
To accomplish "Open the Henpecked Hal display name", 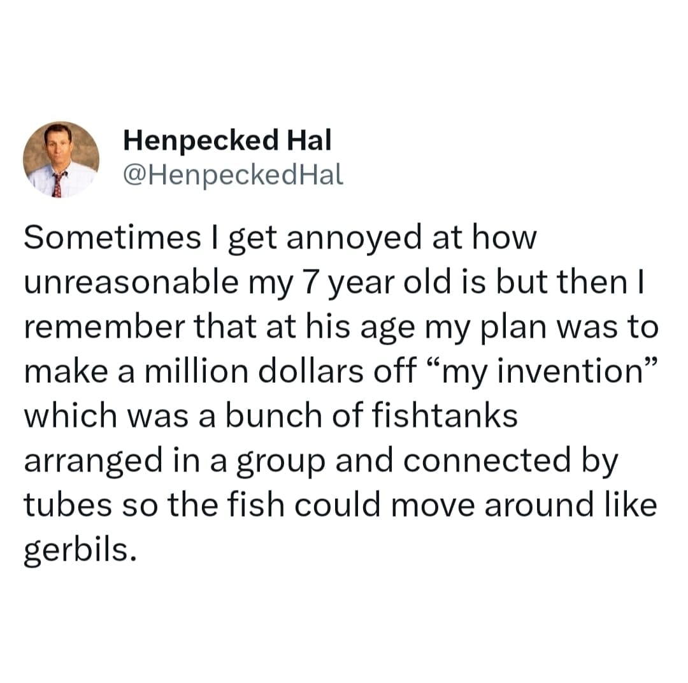I will [x=227, y=140].
